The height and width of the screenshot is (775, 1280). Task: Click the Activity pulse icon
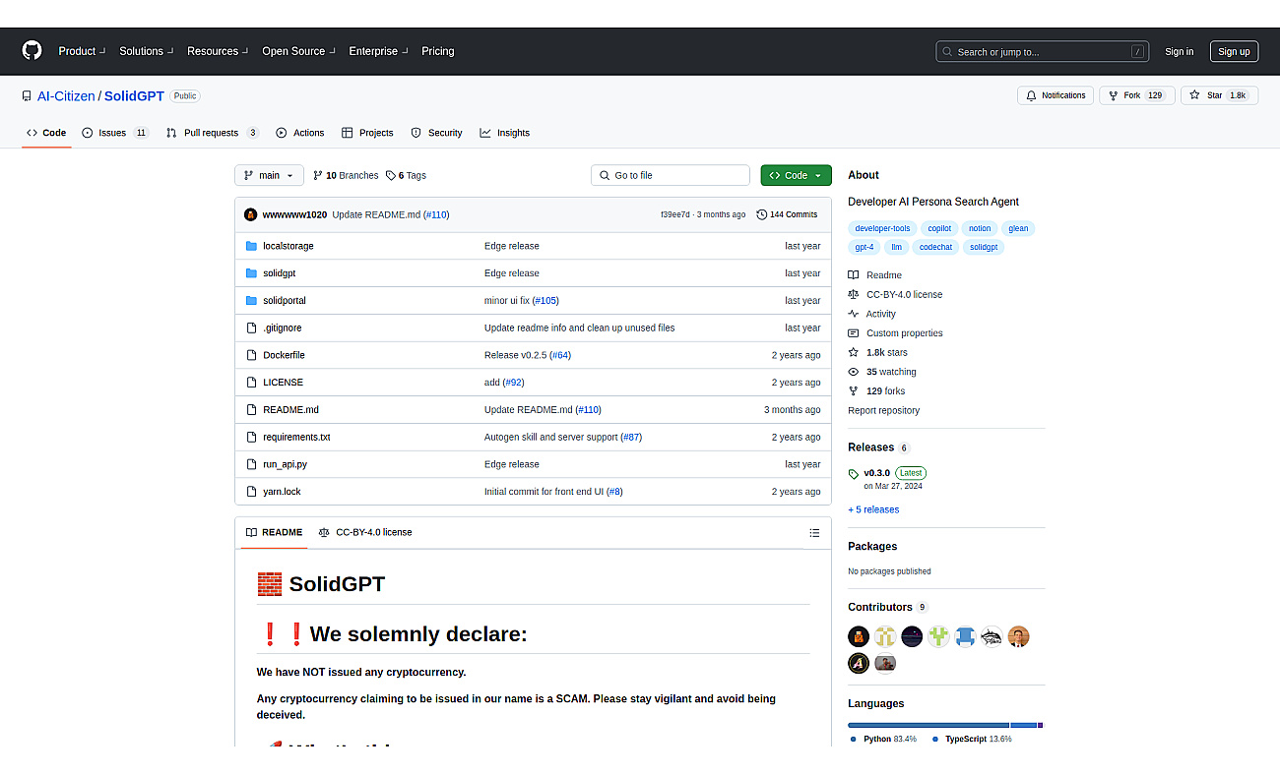tap(854, 314)
